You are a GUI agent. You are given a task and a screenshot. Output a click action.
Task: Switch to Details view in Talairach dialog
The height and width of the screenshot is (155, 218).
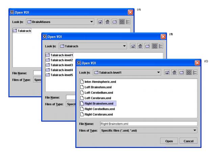(161, 46)
